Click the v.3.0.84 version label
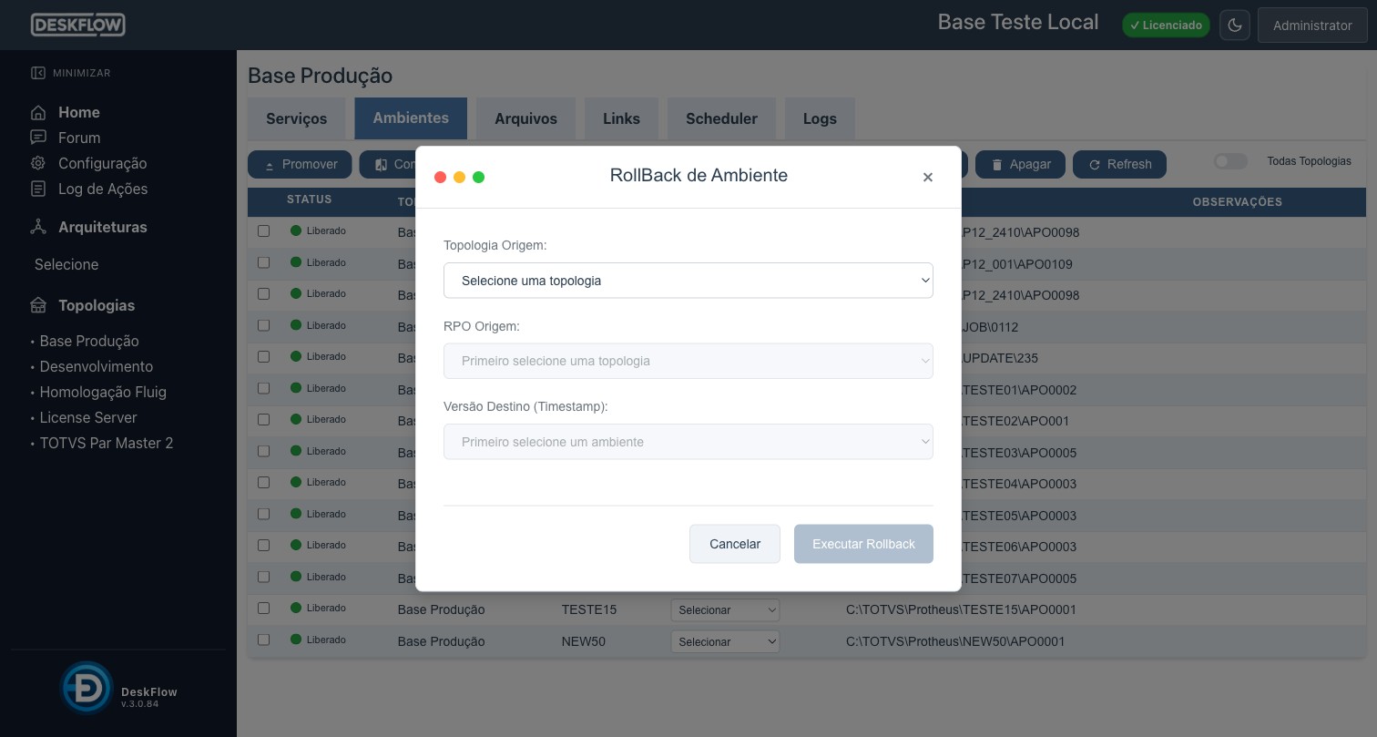Screen dimensions: 1377x737 [140, 704]
